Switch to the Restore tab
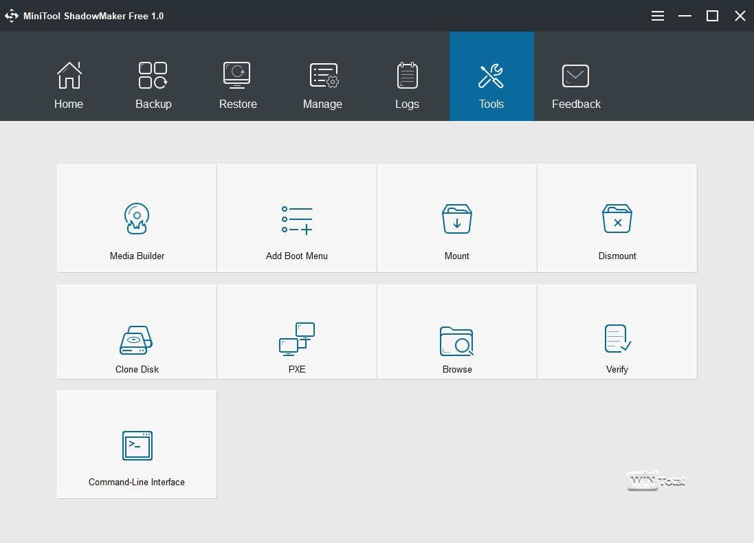This screenshot has width=754, height=543. click(x=238, y=76)
